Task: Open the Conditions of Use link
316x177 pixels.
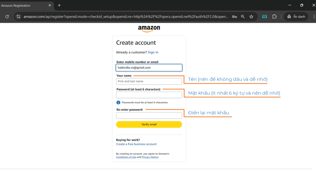Action: 126,157
